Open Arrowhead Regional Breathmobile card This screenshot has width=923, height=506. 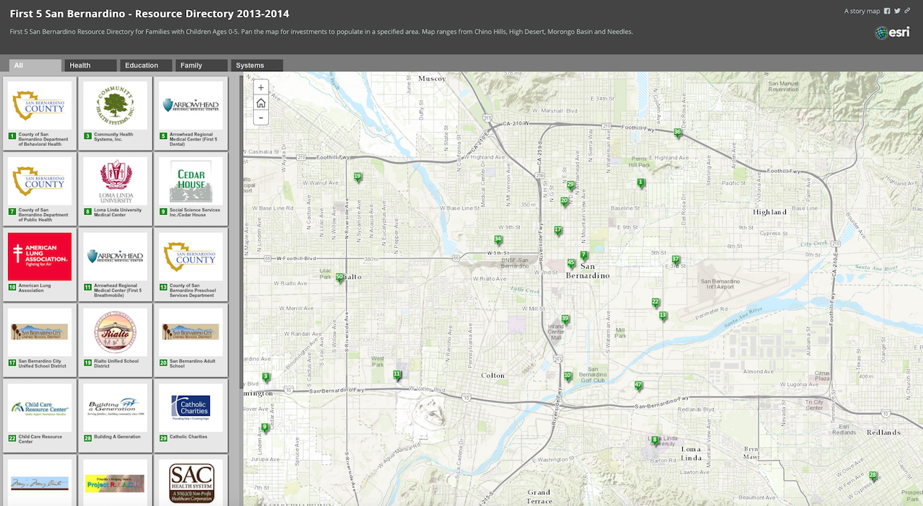point(115,265)
